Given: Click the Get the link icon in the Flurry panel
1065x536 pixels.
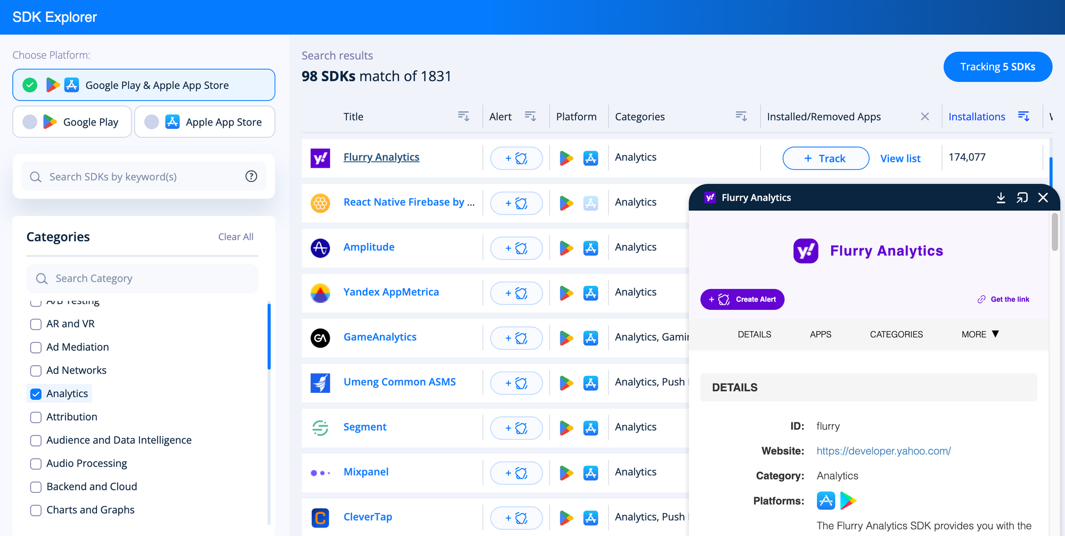Looking at the screenshot, I should [981, 299].
